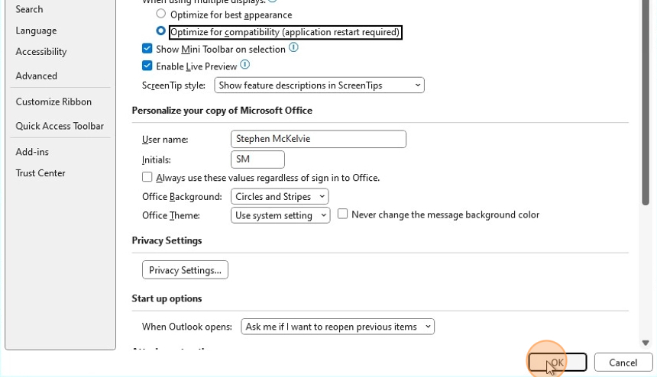Click the User name text field
This screenshot has height=377, width=657.
pyautogui.click(x=318, y=139)
